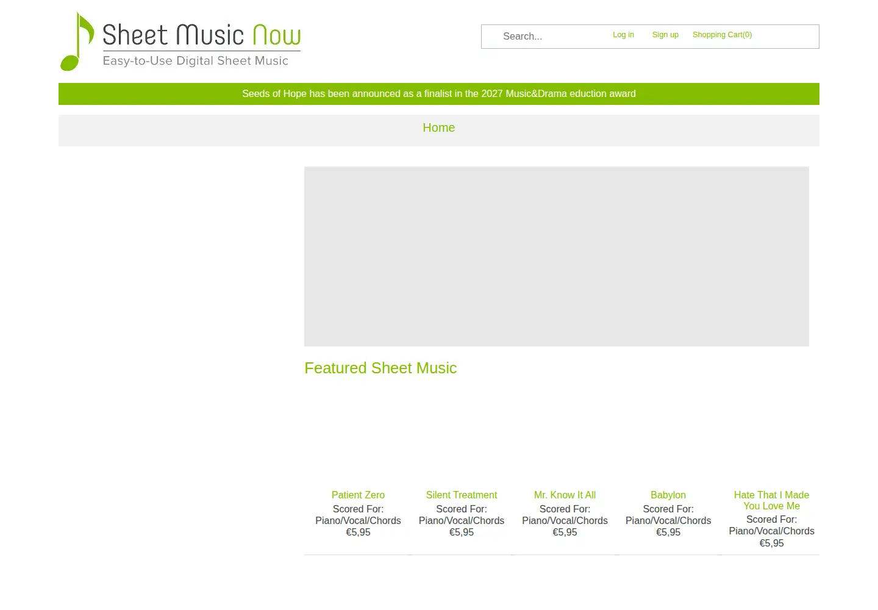Screen dimensions: 878x610
Task: Click the €5,95 price under Patient Zero
Action: pos(358,532)
